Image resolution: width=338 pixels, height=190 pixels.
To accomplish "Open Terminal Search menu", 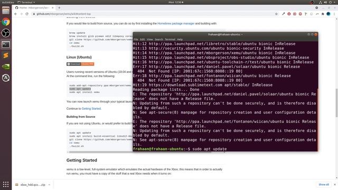I will (x=159, y=40).
